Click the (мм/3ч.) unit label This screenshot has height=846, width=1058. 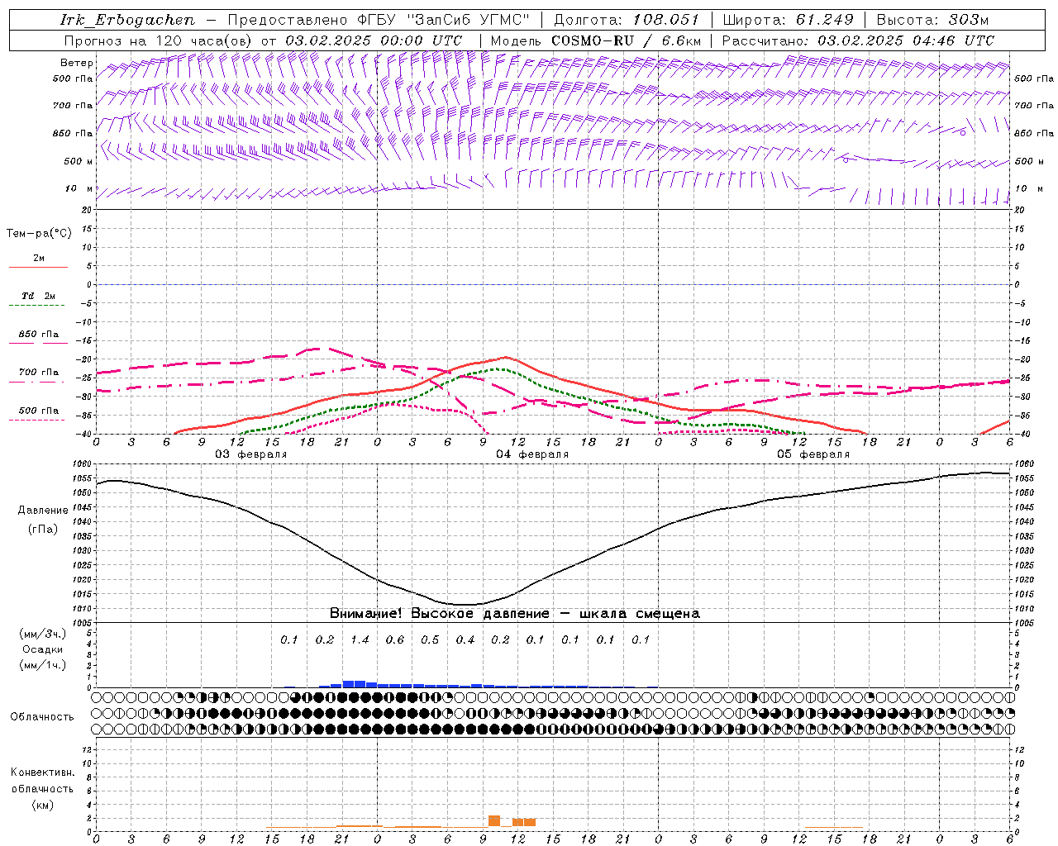tap(42, 634)
